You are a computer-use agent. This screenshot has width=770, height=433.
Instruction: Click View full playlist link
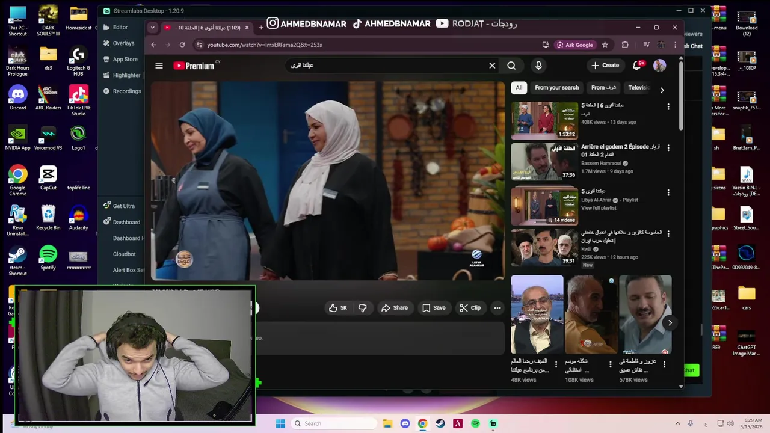(599, 208)
